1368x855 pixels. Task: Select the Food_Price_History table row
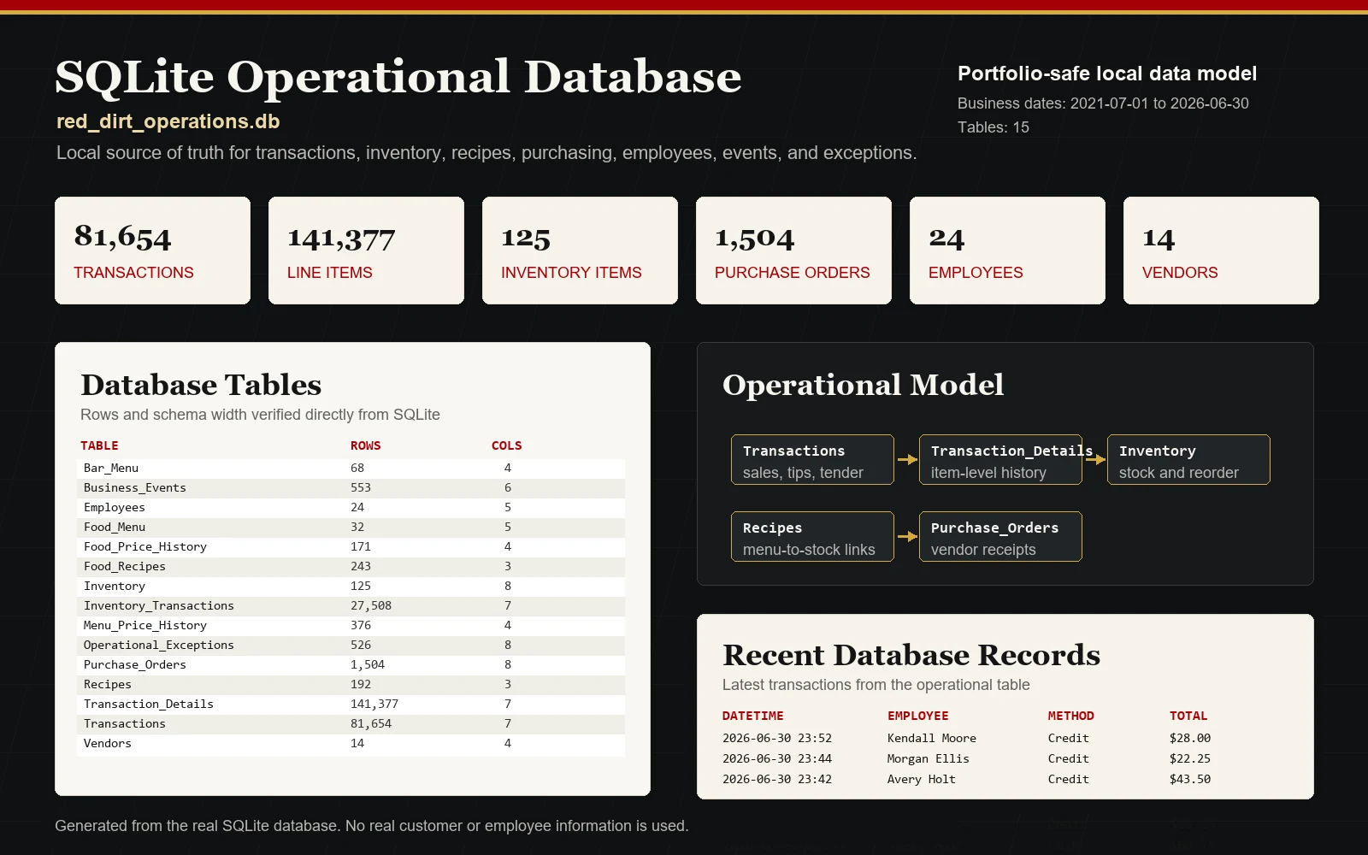click(351, 546)
